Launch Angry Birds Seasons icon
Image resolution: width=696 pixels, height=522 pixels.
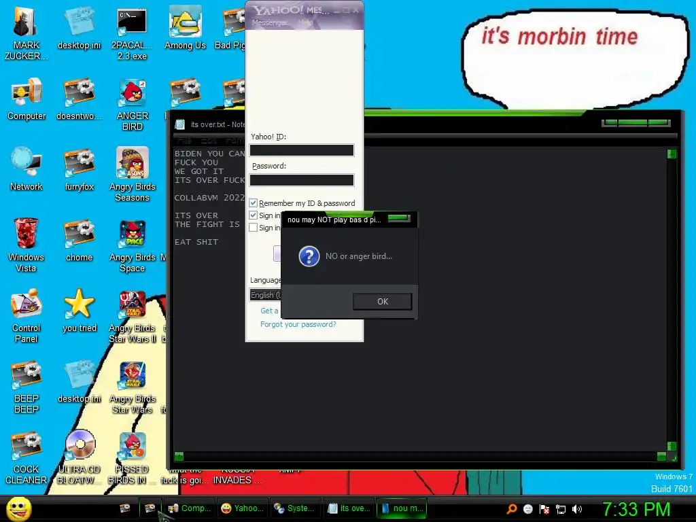point(133,175)
